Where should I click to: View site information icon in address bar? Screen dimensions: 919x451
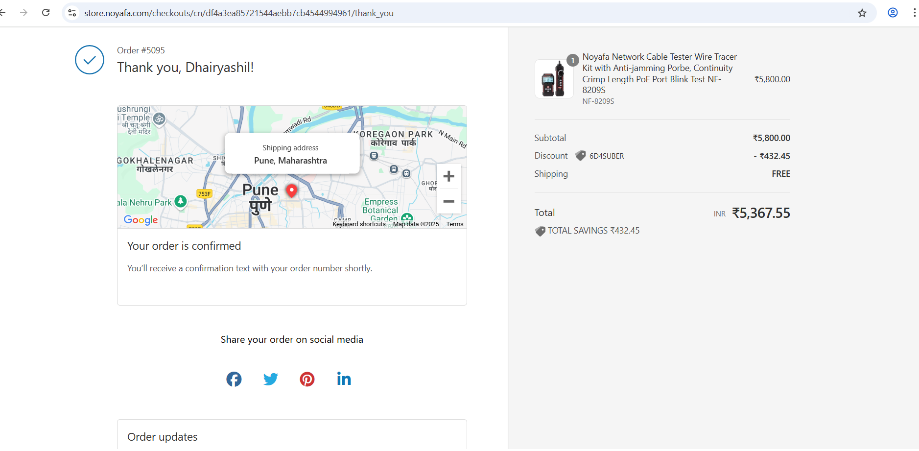(x=72, y=13)
